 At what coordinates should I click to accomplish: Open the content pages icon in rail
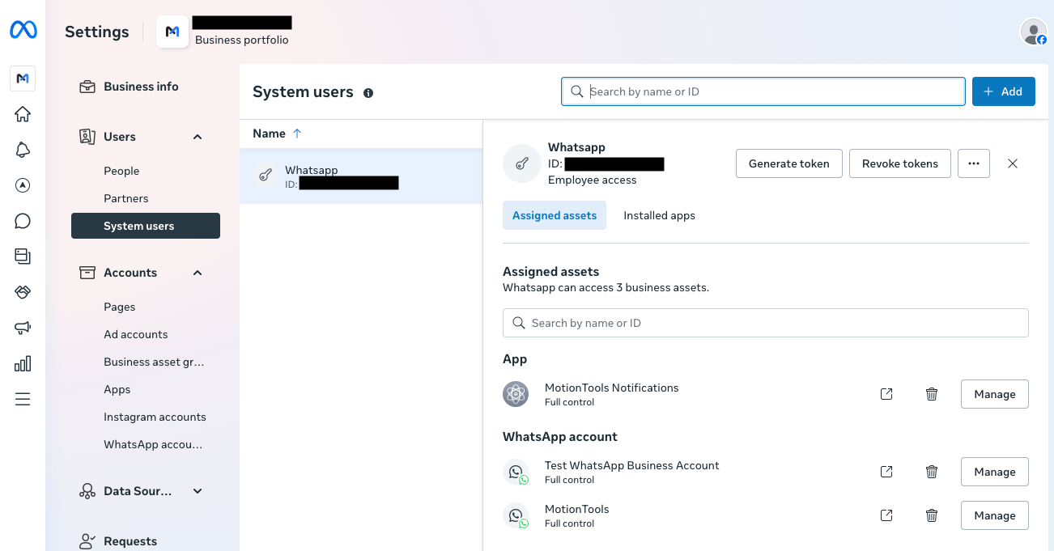pyautogui.click(x=23, y=256)
